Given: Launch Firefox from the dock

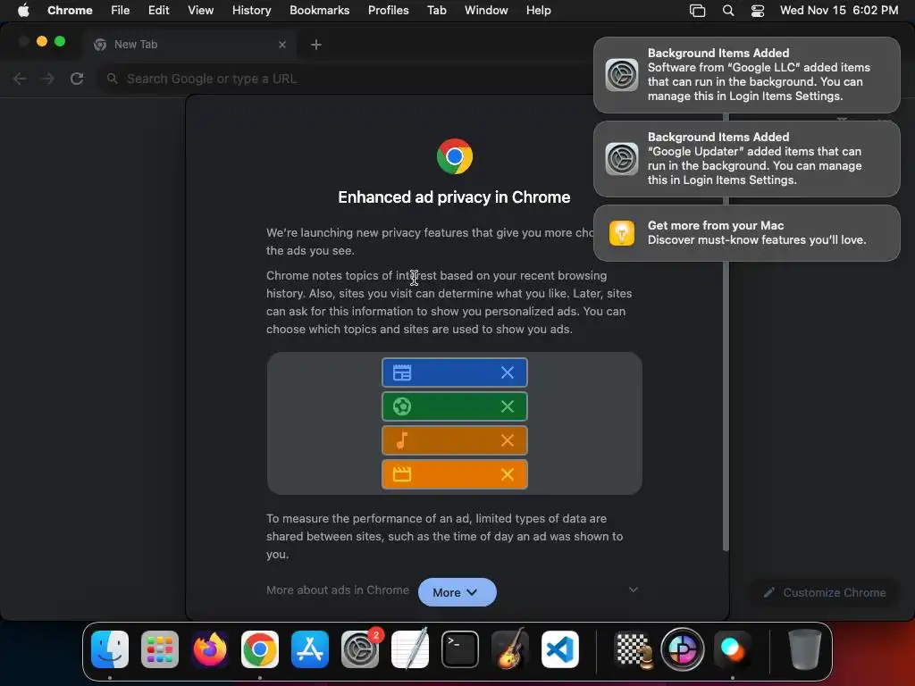Looking at the screenshot, I should [210, 649].
